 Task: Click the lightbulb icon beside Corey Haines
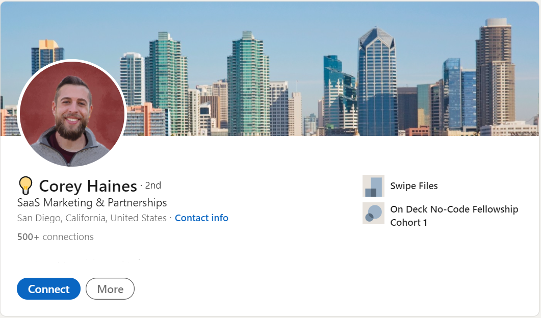coord(25,185)
